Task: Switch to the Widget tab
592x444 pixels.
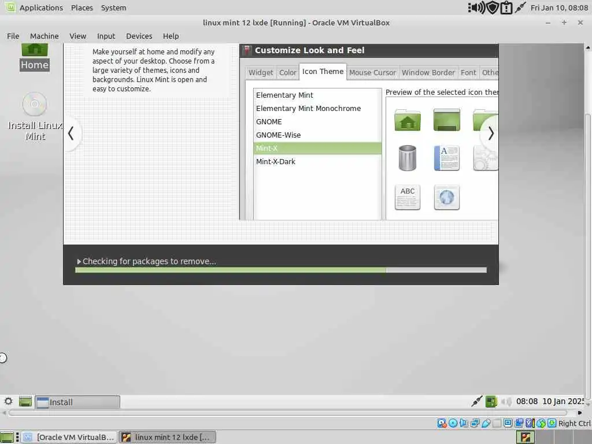Action: click(261, 72)
